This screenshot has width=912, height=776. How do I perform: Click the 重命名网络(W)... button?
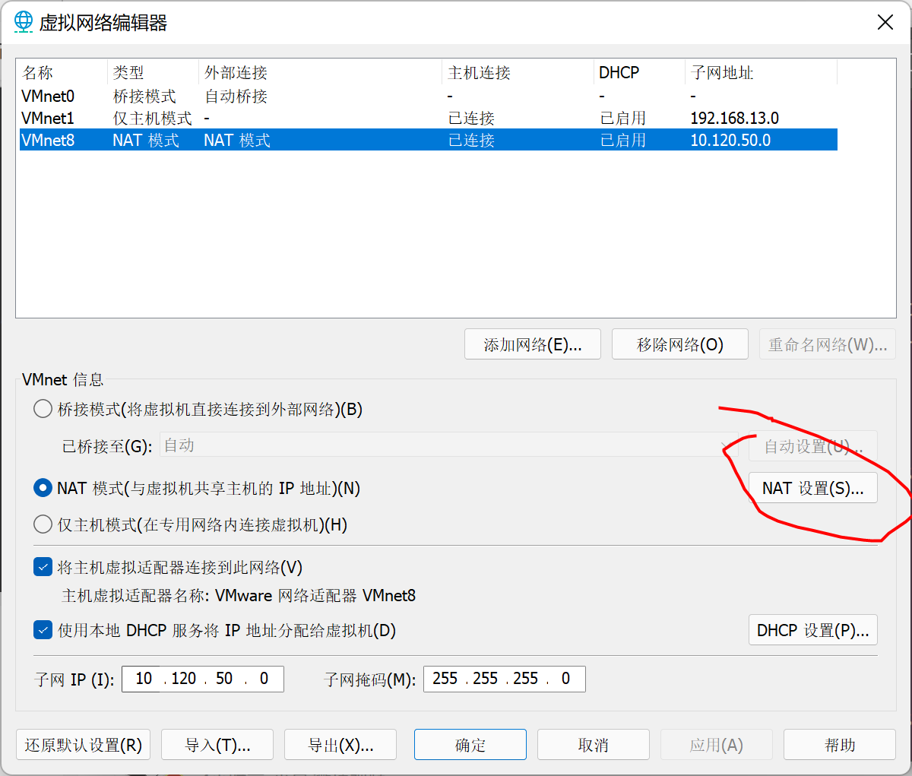click(x=828, y=344)
